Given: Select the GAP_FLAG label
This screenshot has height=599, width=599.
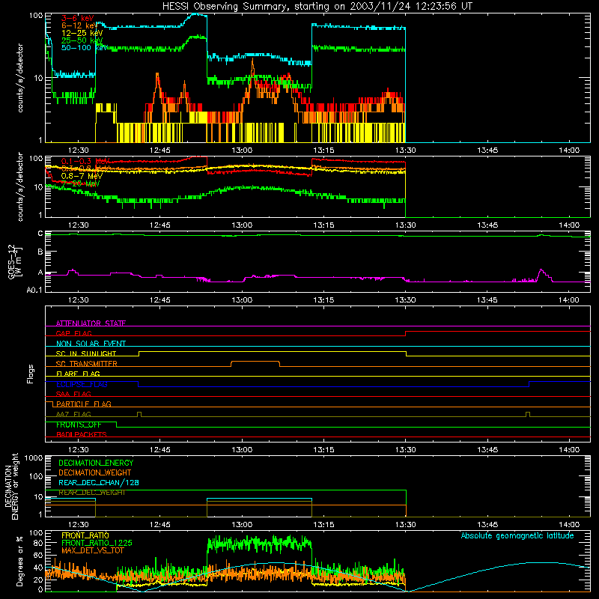Looking at the screenshot, I should point(73,333).
